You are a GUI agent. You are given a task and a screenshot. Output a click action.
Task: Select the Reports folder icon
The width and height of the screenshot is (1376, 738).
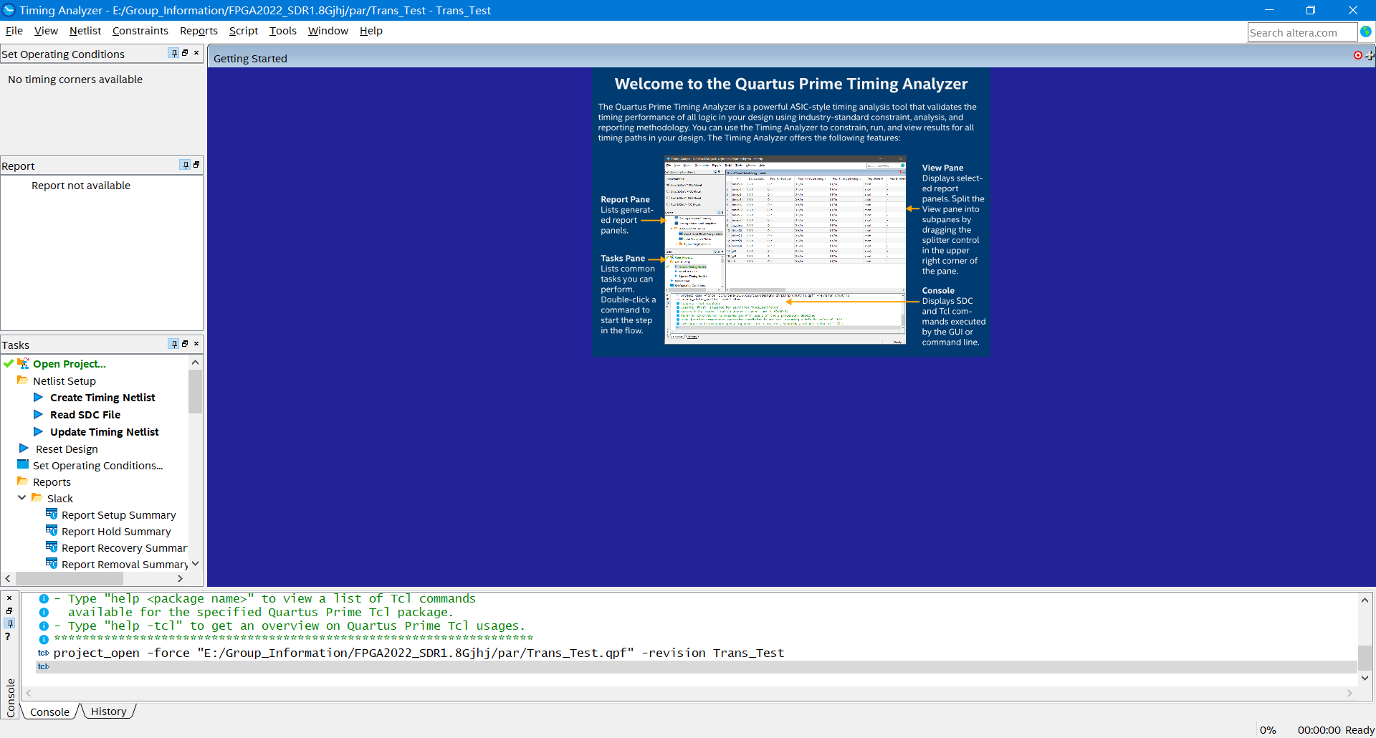click(x=22, y=481)
